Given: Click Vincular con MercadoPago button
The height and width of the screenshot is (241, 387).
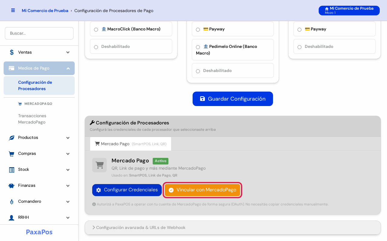Looking at the screenshot, I should click(203, 190).
